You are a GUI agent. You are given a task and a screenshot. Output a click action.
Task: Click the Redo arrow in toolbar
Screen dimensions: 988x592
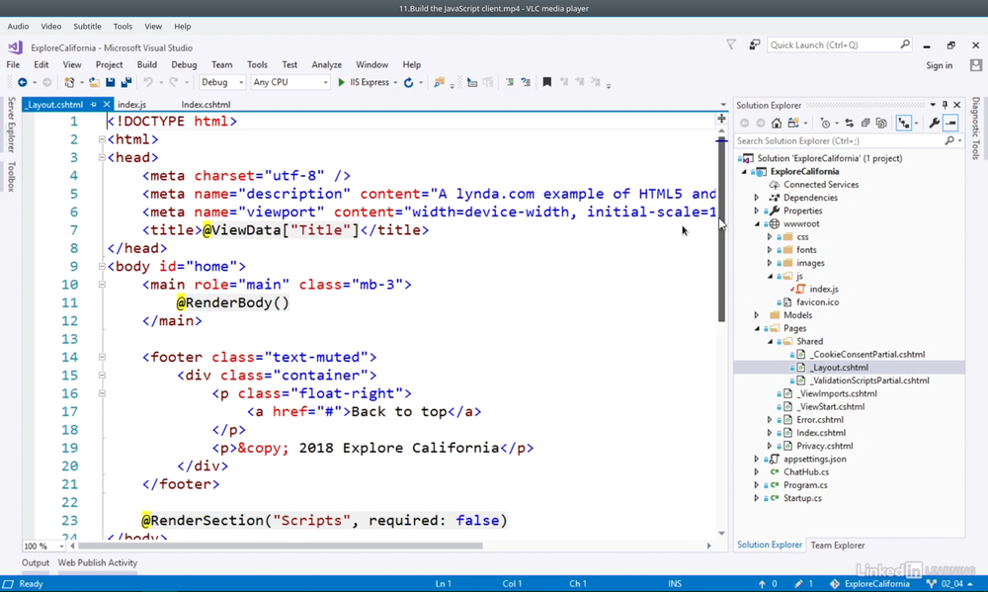pyautogui.click(x=174, y=82)
